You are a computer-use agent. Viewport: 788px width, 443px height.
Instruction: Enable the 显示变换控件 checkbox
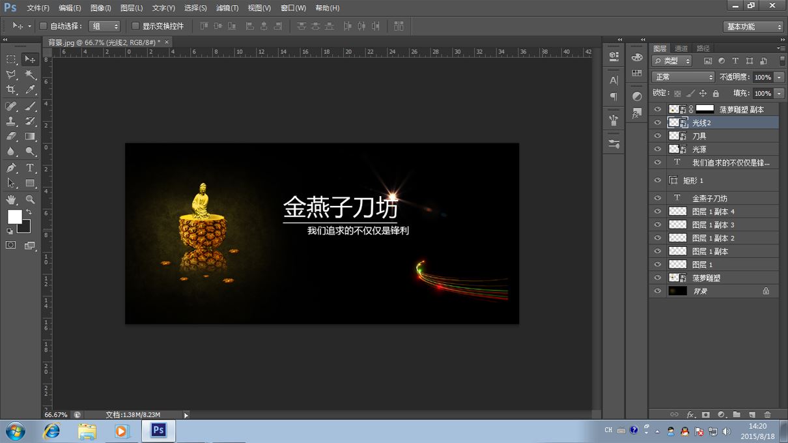135,26
